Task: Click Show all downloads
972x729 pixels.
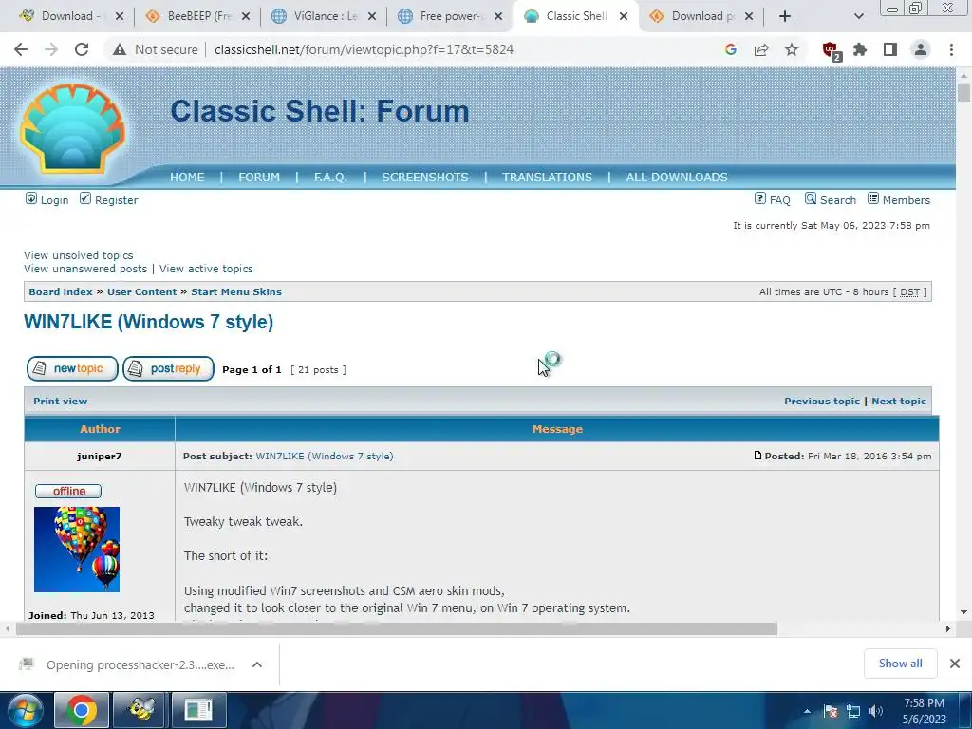Action: point(900,664)
